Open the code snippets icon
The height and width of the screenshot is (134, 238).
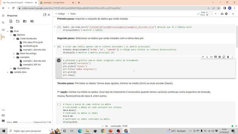point(3,110)
